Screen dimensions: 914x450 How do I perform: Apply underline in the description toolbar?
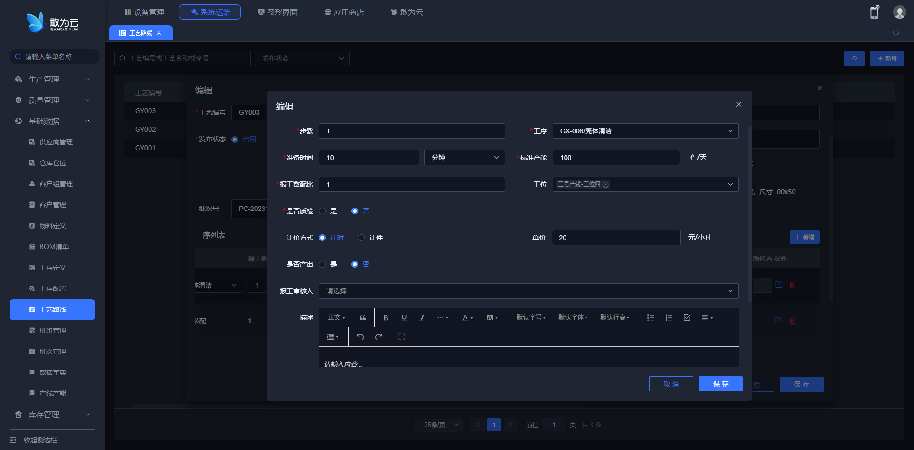404,318
